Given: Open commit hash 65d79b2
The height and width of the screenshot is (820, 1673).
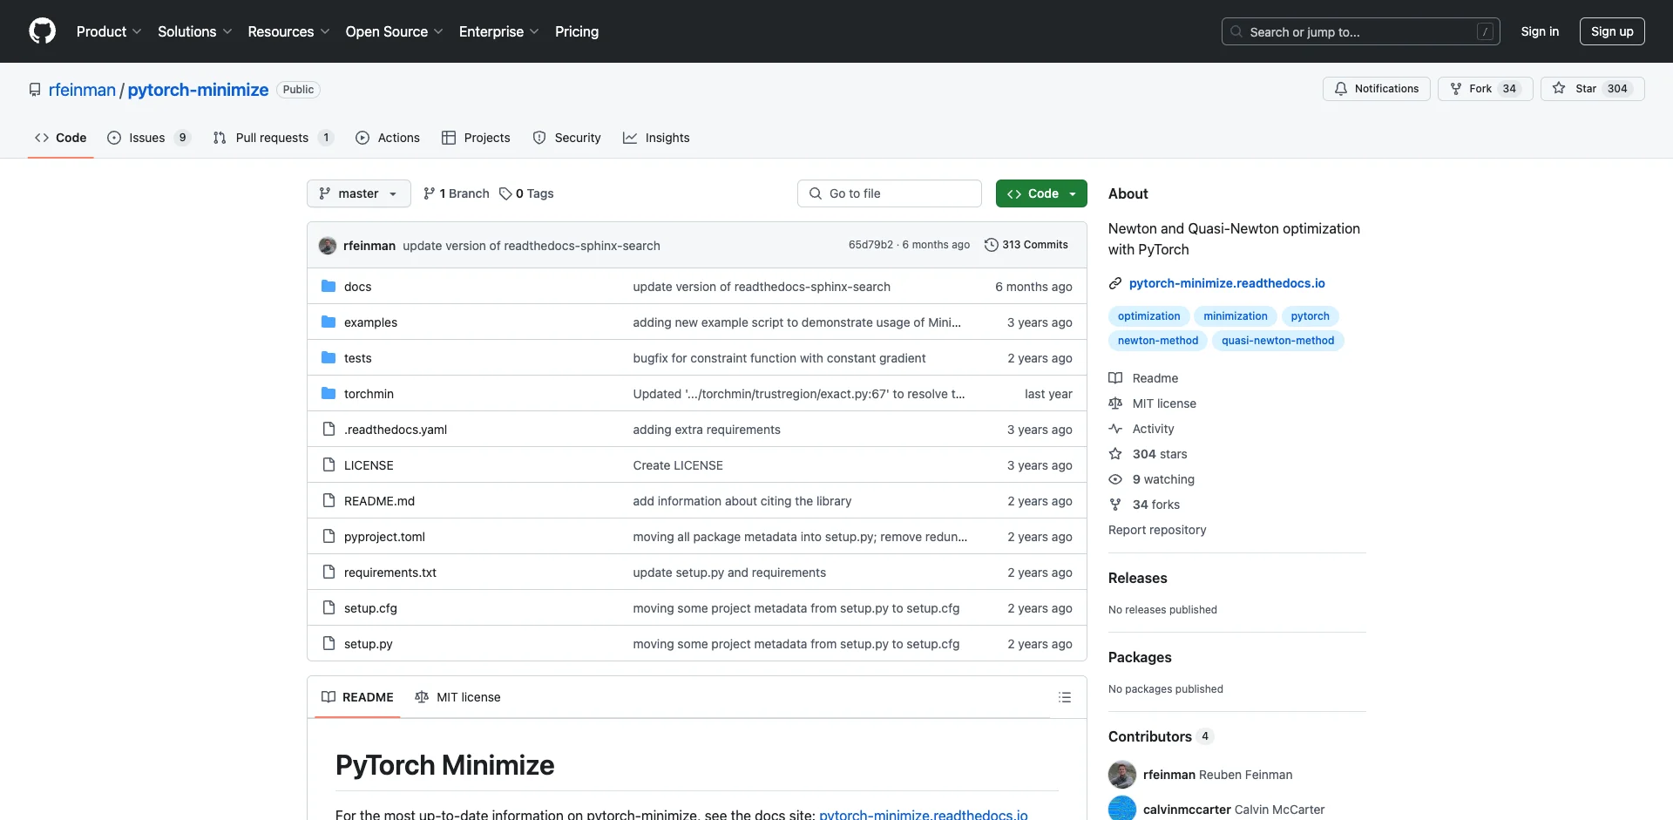Looking at the screenshot, I should point(870,245).
